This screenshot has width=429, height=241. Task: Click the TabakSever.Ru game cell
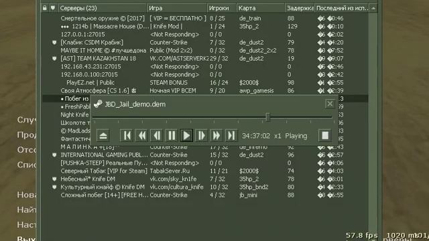tap(170, 171)
